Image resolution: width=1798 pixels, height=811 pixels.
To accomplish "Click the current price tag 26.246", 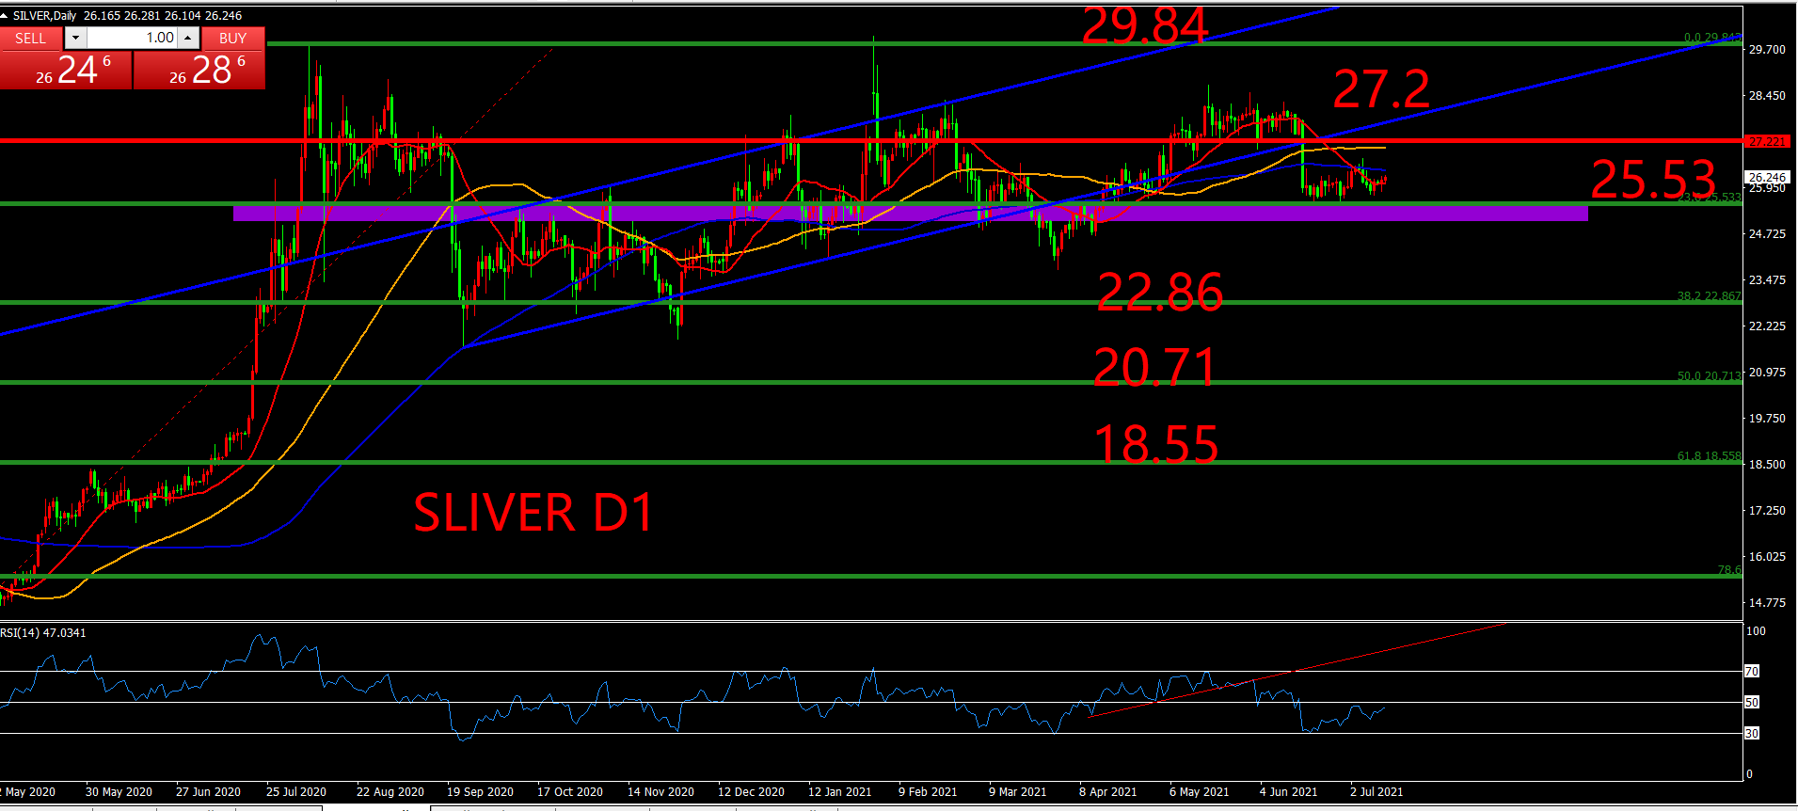I will [1767, 177].
